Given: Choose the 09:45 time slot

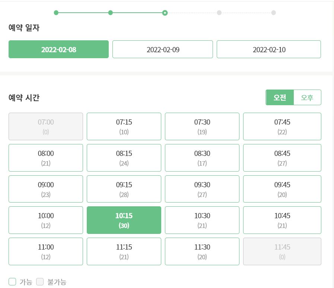Looking at the screenshot, I should [x=282, y=189].
